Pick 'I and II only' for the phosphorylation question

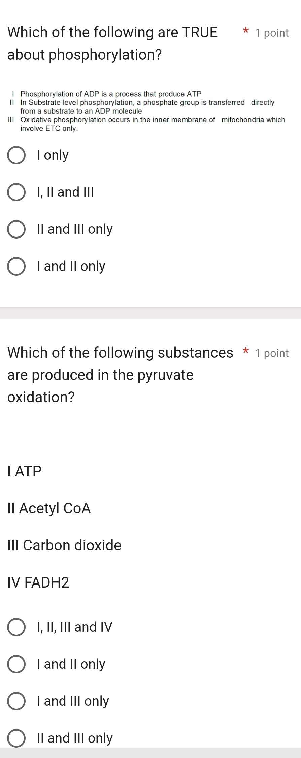[x=70, y=266]
